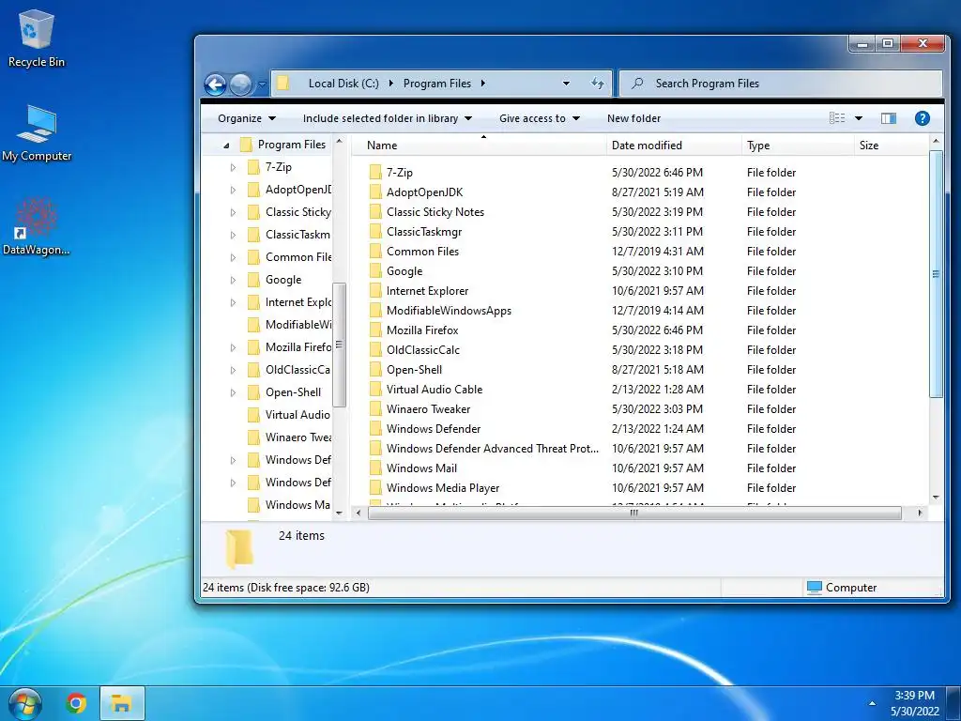Viewport: 961px width, 721px height.
Task: Click the Forward navigation arrow
Action: (241, 84)
